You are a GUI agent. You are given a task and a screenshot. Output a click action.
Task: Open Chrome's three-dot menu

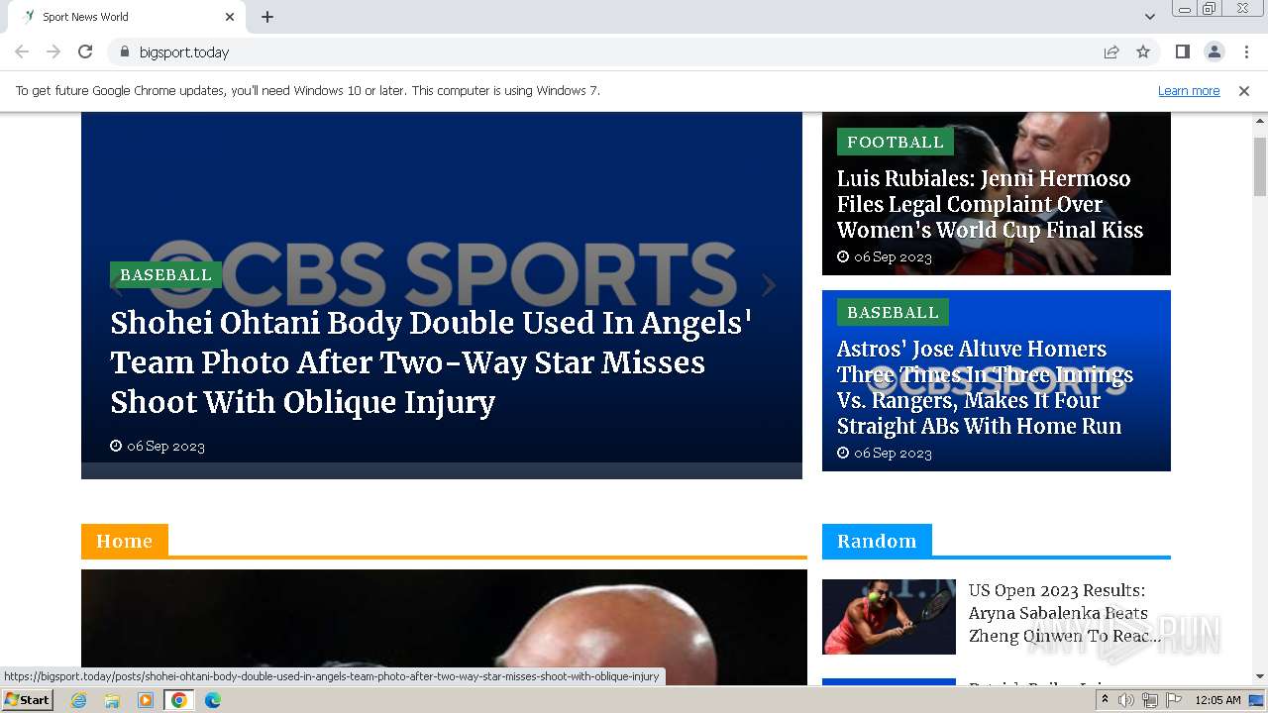tap(1246, 51)
